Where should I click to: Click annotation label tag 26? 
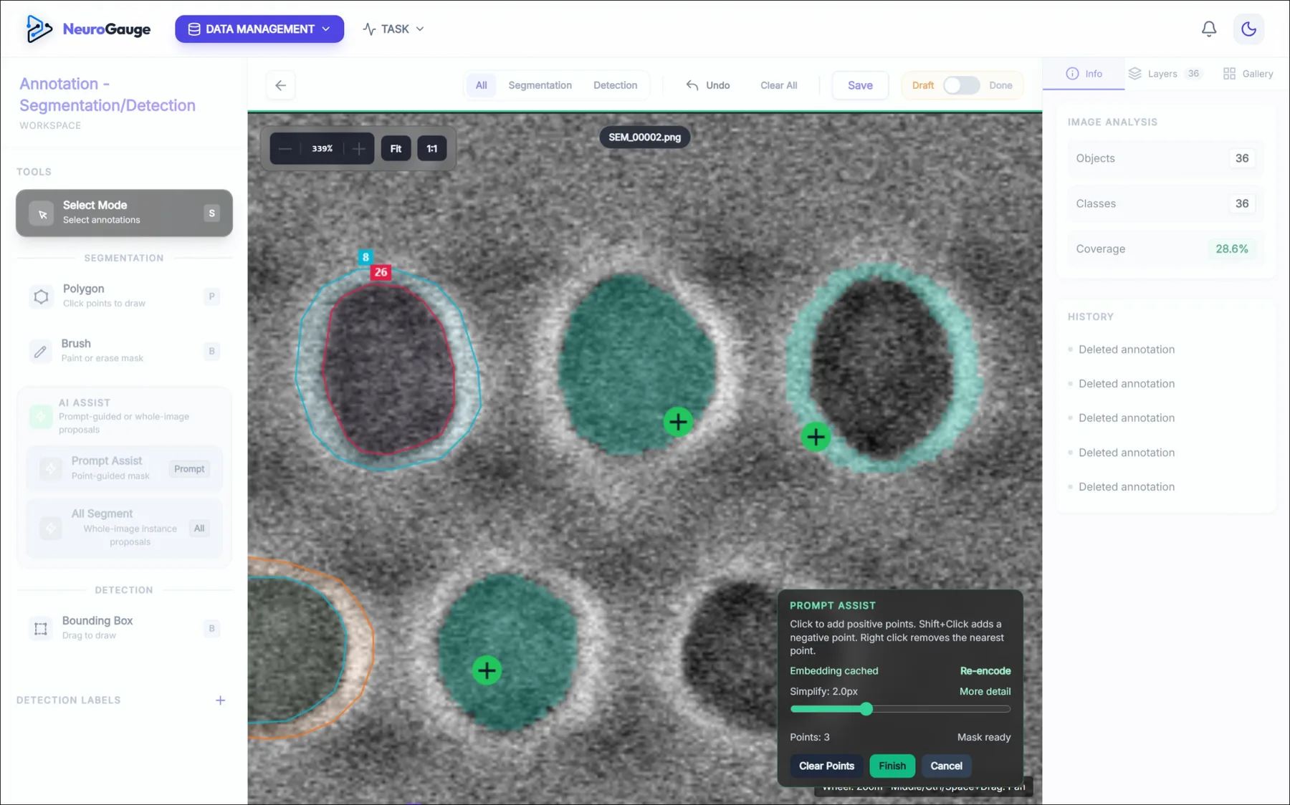(381, 272)
